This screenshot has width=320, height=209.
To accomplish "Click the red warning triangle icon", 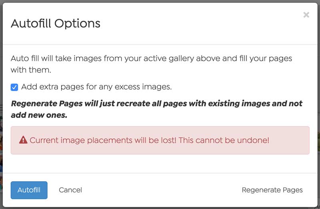I will [x=23, y=140].
